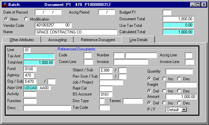This screenshot has width=209, height=125.
Task: Choose Inc option under Freight
Action: click(164, 91)
